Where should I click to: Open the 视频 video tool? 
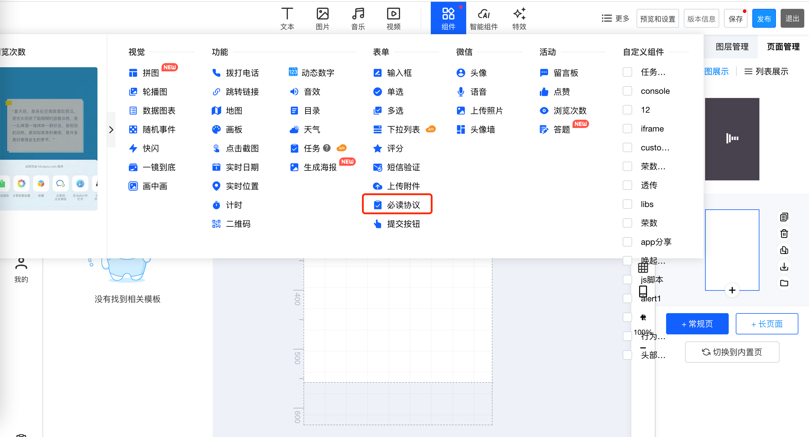point(394,19)
